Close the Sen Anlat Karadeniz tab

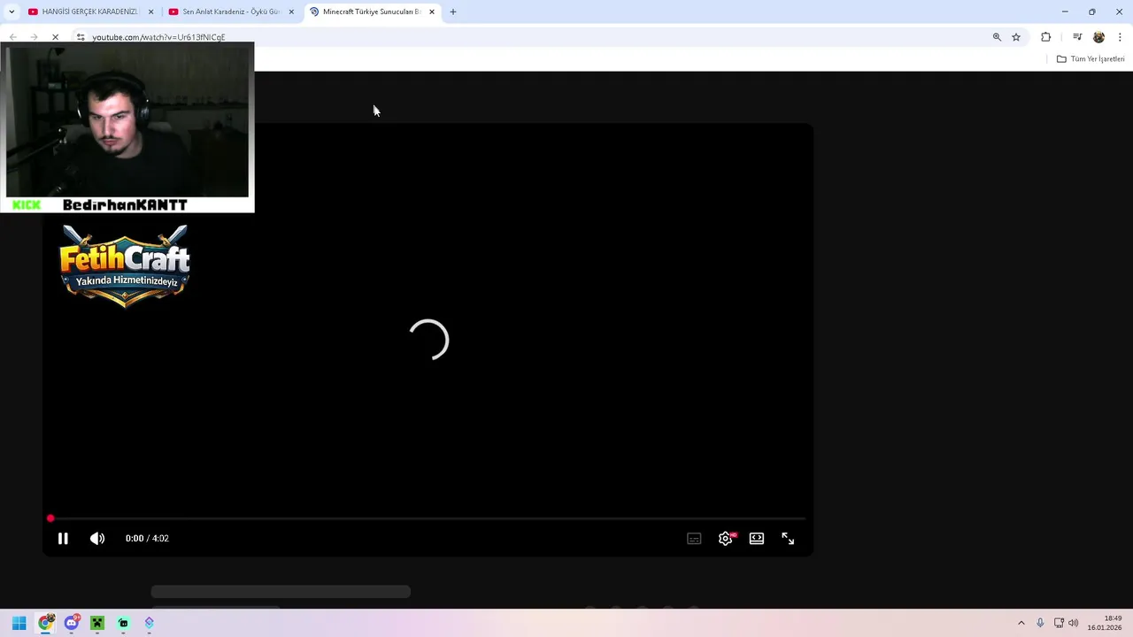[291, 12]
